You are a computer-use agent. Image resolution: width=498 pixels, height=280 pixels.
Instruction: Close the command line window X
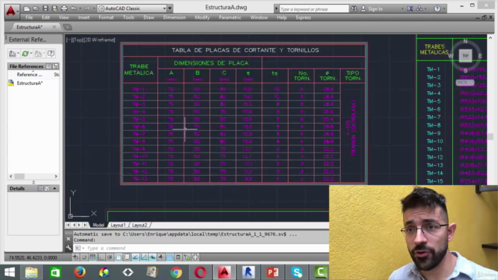(x=68, y=239)
